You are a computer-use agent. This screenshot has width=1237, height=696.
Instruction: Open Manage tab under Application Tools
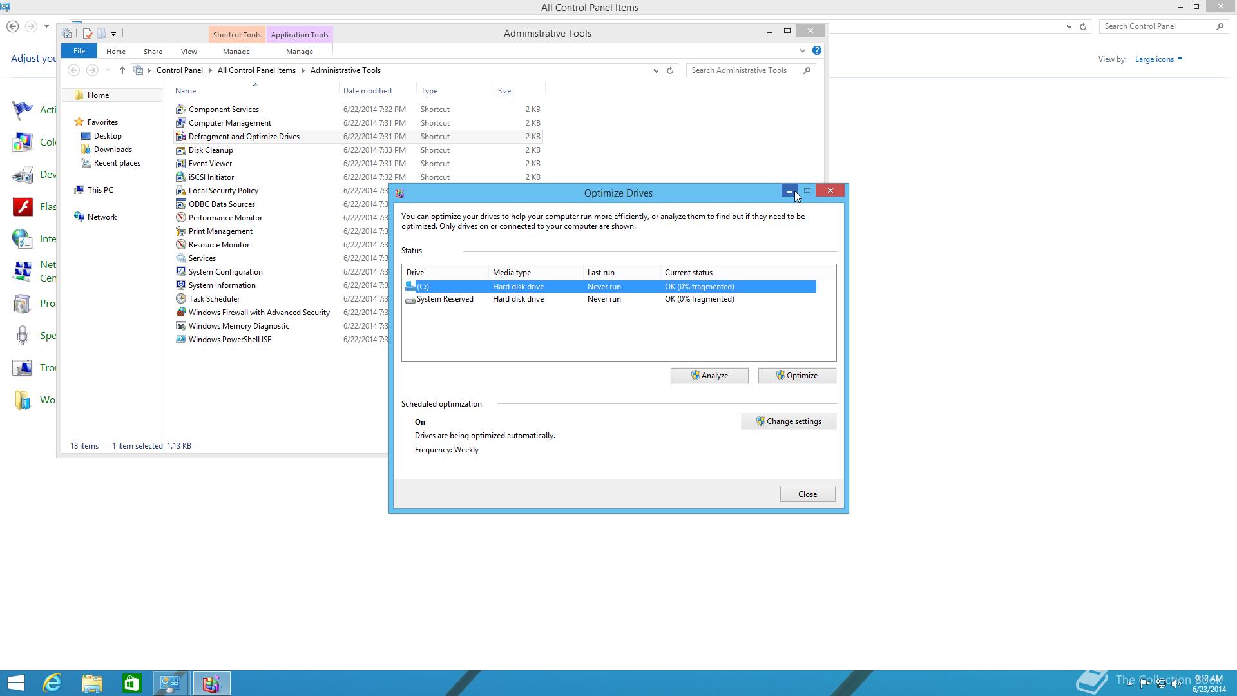click(x=300, y=52)
